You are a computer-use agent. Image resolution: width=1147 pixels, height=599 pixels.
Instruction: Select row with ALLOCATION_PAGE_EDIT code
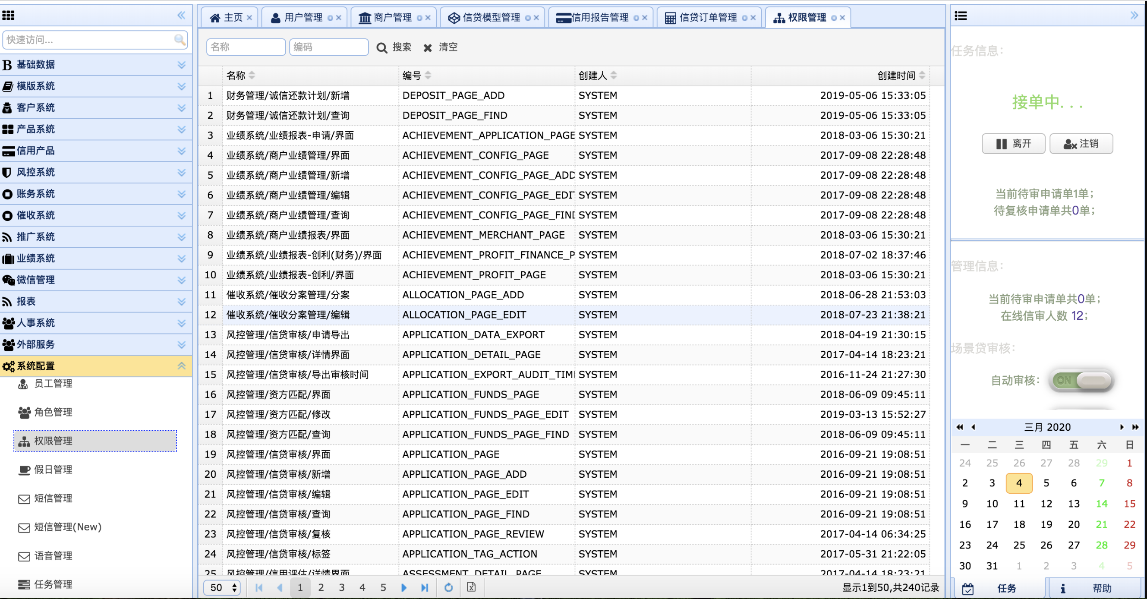tap(564, 315)
